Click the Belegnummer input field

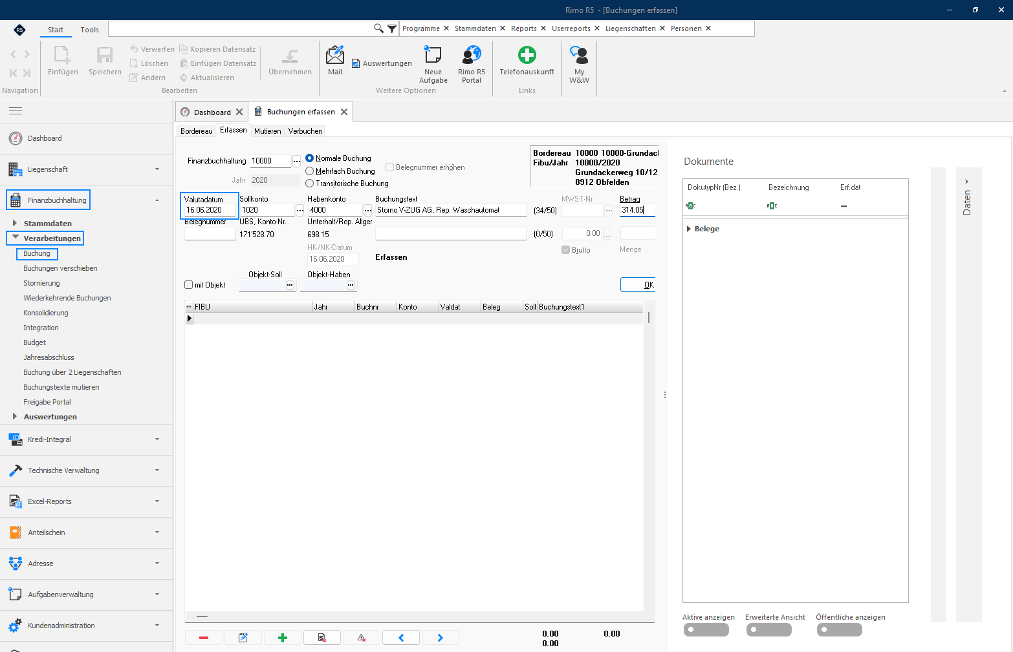pyautogui.click(x=210, y=234)
